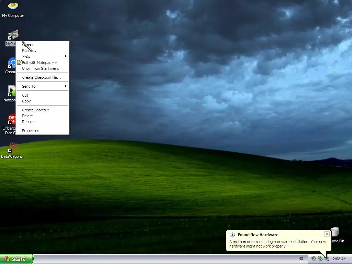Open Properties from the context menu

coord(42,131)
